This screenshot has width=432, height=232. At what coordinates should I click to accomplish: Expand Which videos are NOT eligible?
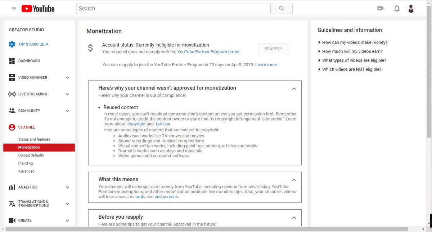tap(350, 69)
